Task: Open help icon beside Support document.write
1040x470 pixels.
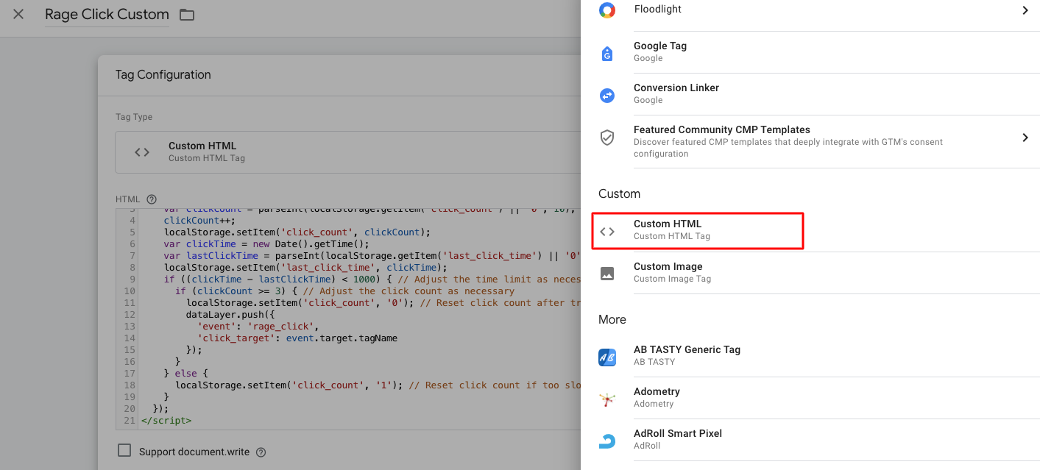Action: point(261,452)
